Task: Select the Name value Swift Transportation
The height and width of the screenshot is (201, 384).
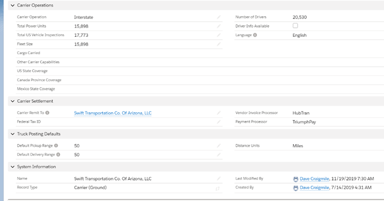Action: click(113, 179)
